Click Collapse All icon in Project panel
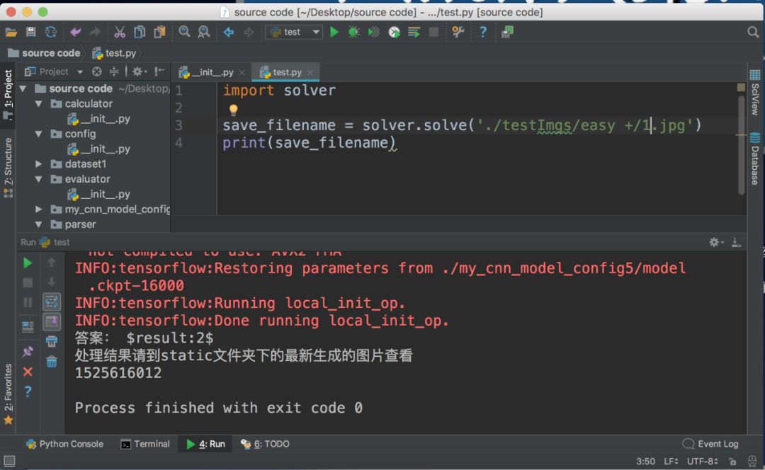The width and height of the screenshot is (765, 470). [113, 71]
